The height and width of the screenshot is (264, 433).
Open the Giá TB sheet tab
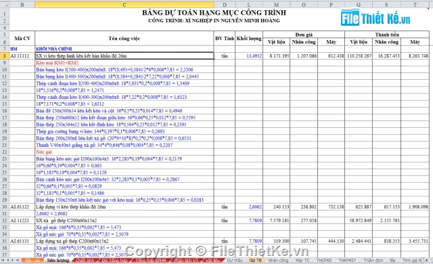pyautogui.click(x=255, y=260)
